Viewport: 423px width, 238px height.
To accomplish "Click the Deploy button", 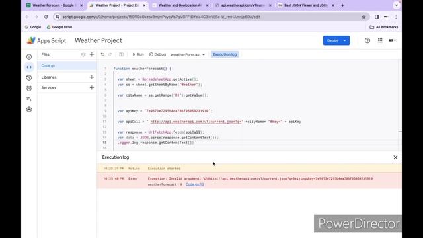I will click(x=333, y=40).
